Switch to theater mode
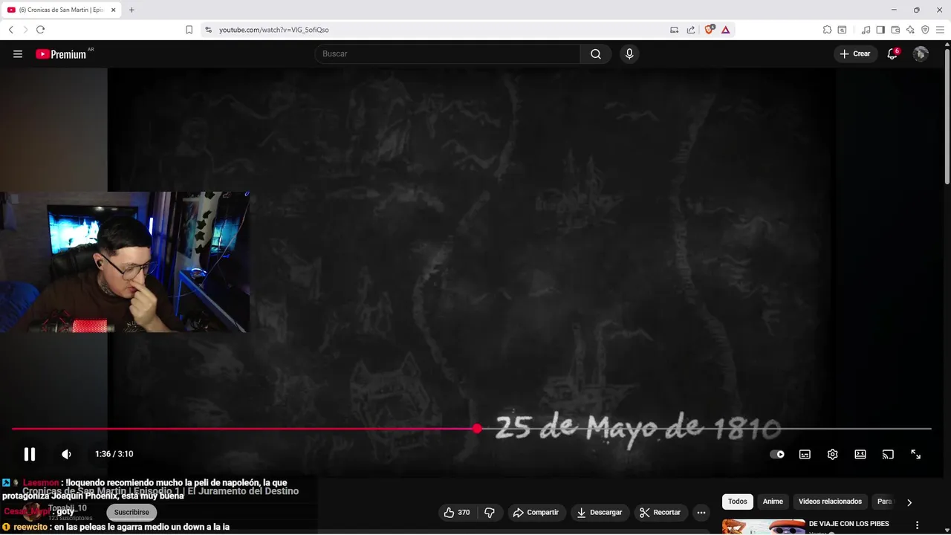The height and width of the screenshot is (535, 951). pyautogui.click(x=860, y=454)
